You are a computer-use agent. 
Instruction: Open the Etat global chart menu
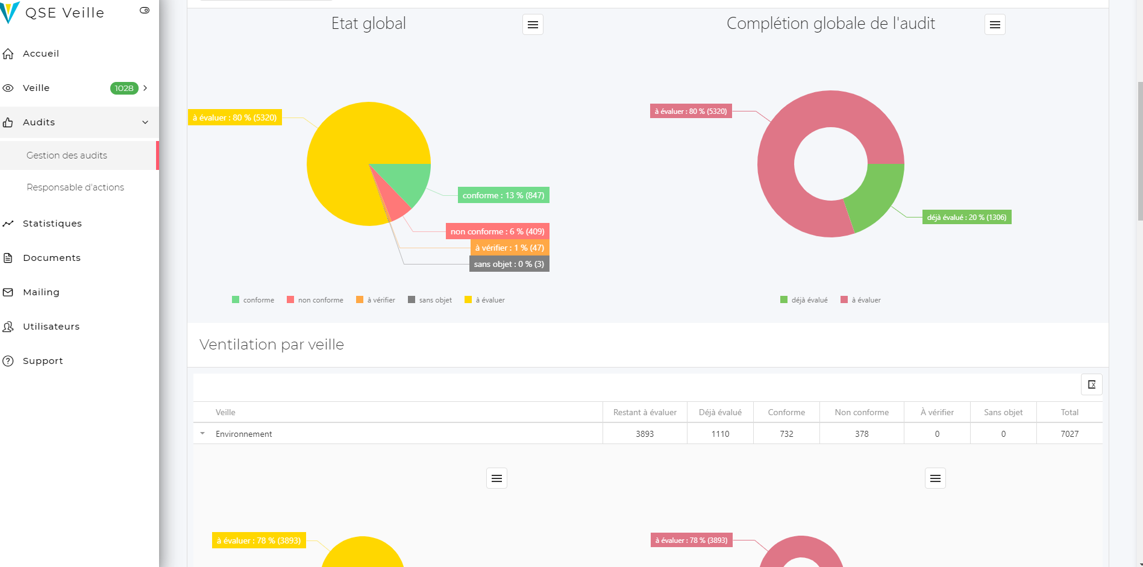[x=533, y=25]
